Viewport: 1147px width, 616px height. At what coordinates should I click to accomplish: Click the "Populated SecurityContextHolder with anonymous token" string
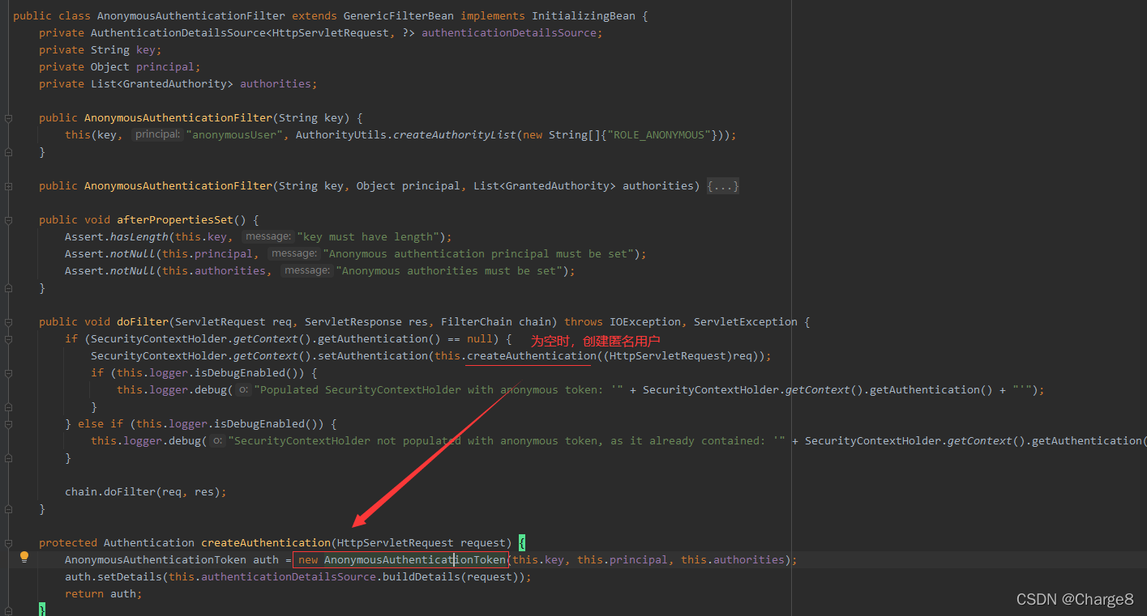[x=437, y=390]
